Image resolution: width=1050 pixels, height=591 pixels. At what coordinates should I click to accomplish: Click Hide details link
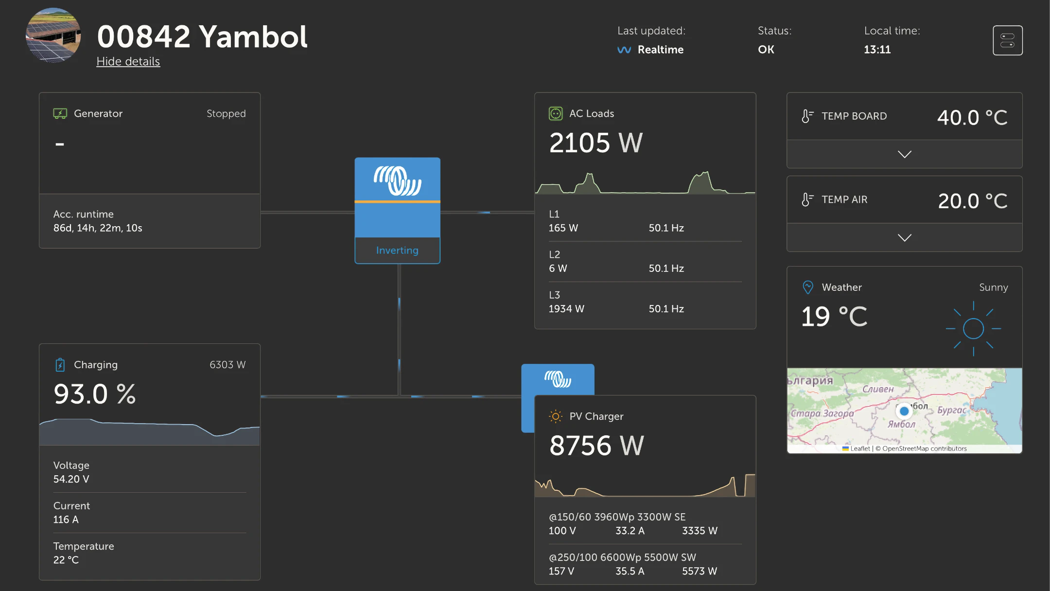tap(128, 62)
